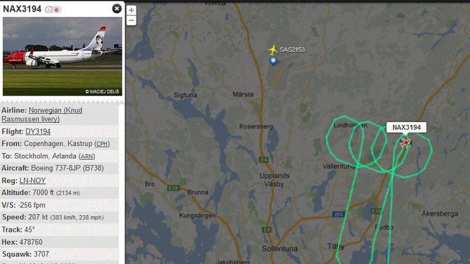Open the Norwegian aircraft photo thumbnail

tap(63, 56)
